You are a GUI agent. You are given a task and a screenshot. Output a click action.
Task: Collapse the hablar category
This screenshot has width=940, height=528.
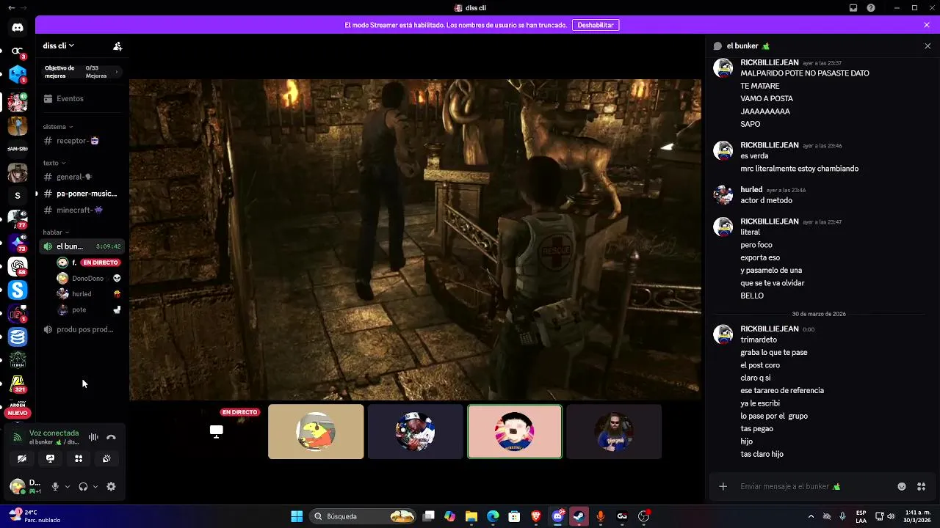click(56, 232)
